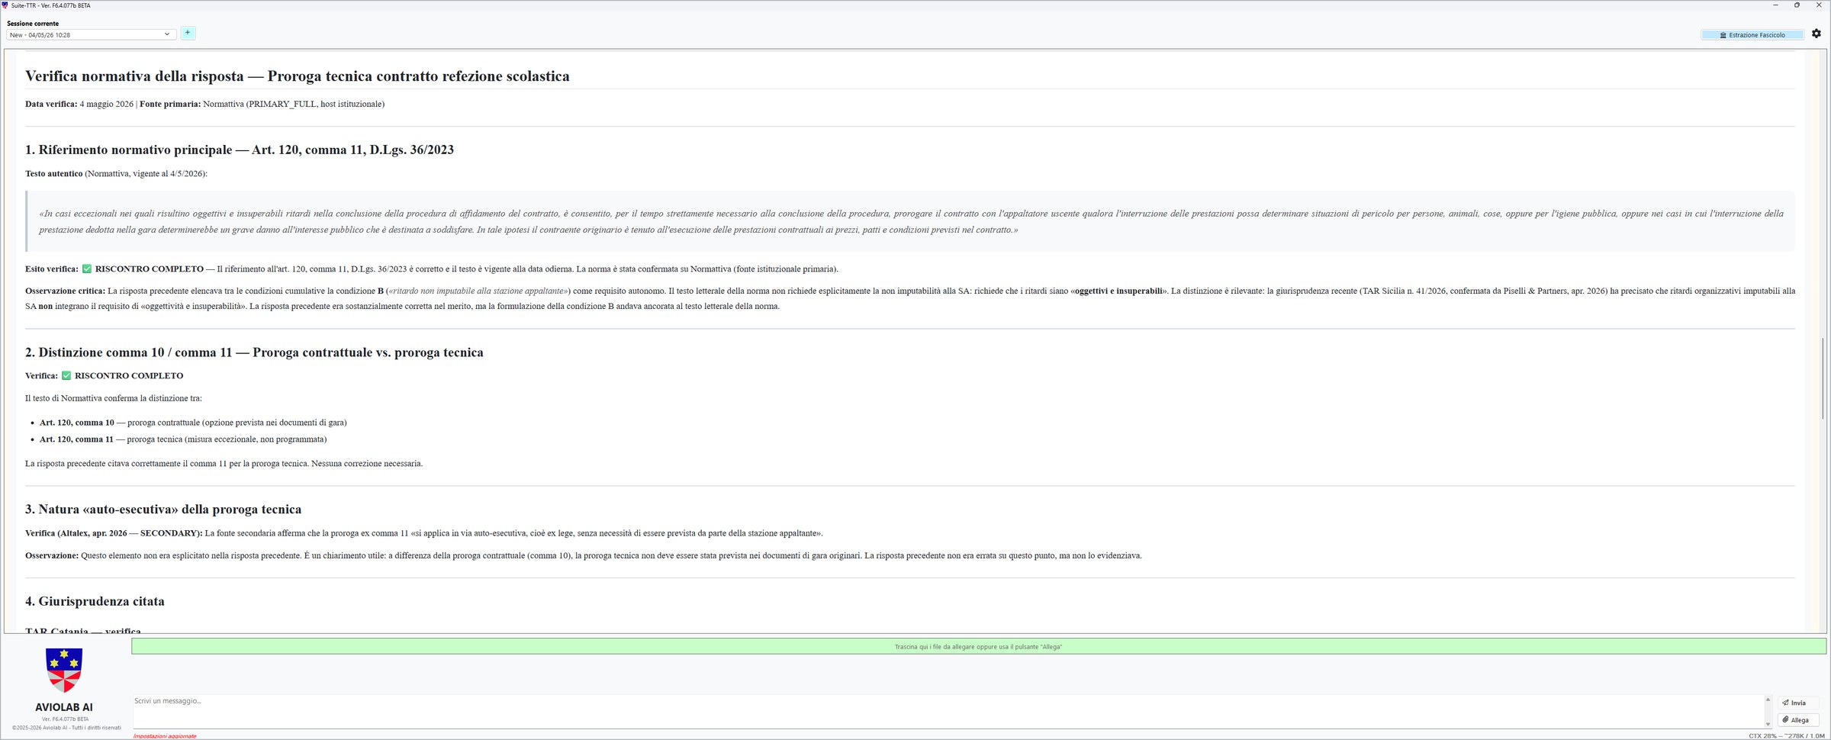1831x740 pixels.
Task: Click the quoted norm text block
Action: (x=911, y=221)
